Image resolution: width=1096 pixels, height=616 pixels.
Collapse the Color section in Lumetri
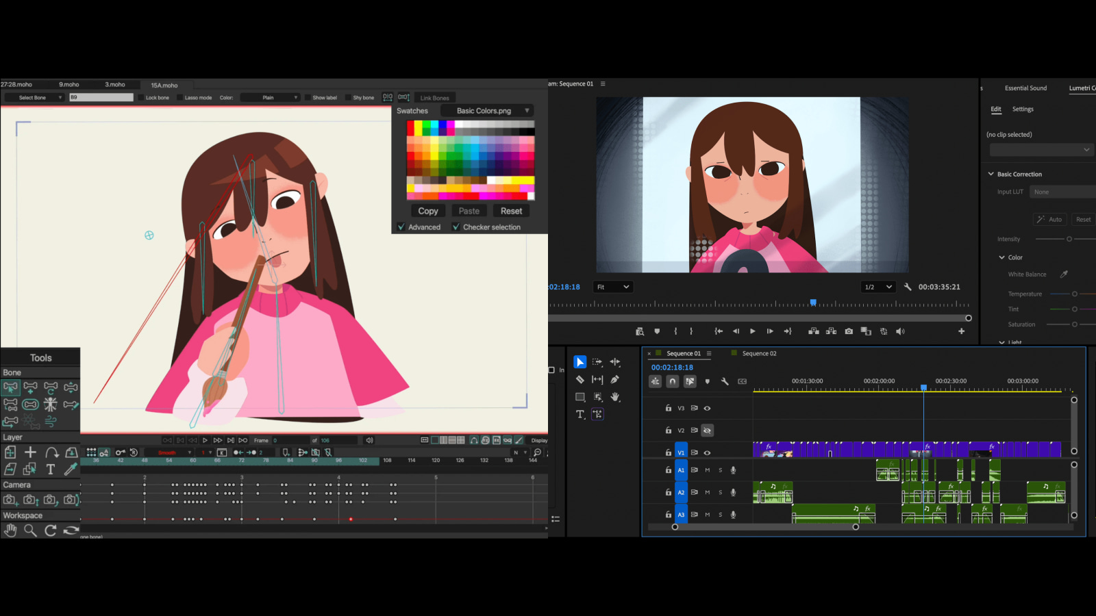pyautogui.click(x=1001, y=257)
